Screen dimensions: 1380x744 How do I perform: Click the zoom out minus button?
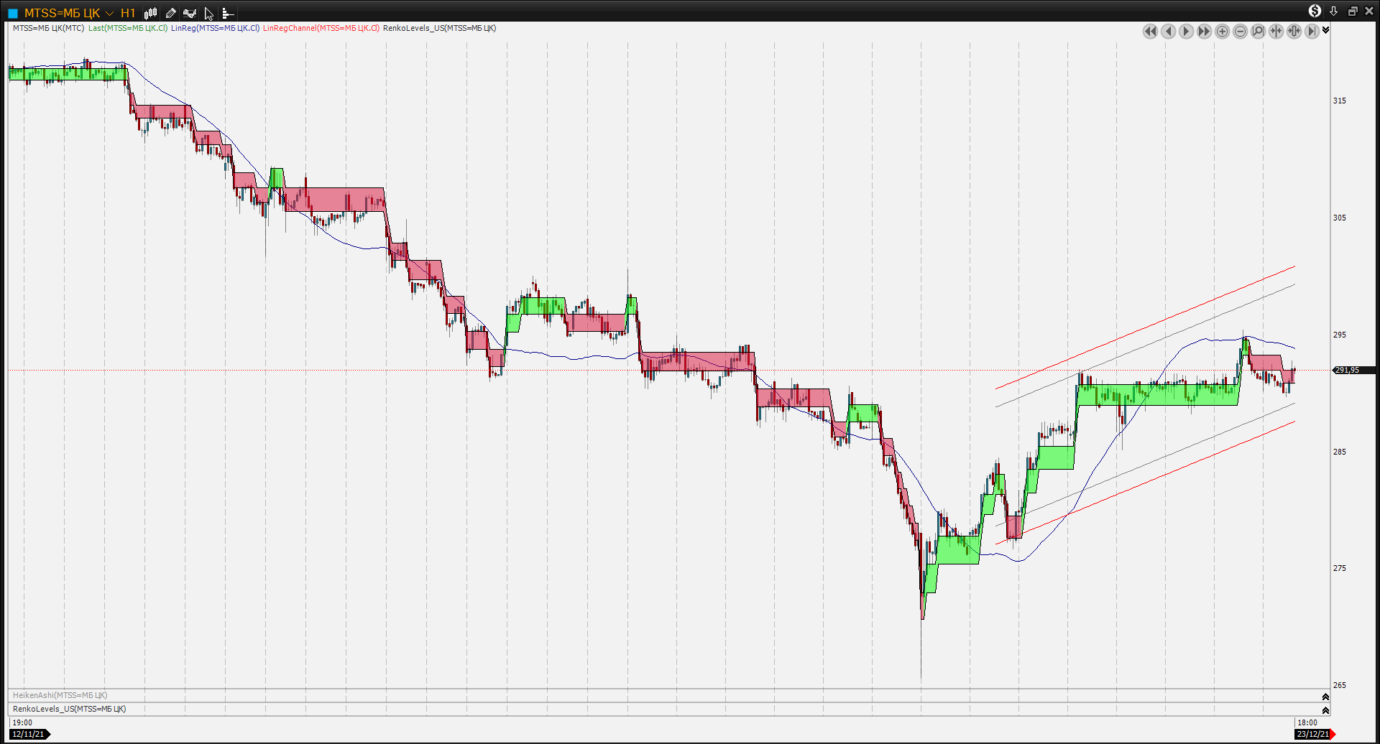point(1240,31)
